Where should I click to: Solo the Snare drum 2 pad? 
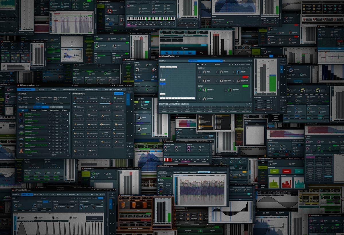coord(120,101)
